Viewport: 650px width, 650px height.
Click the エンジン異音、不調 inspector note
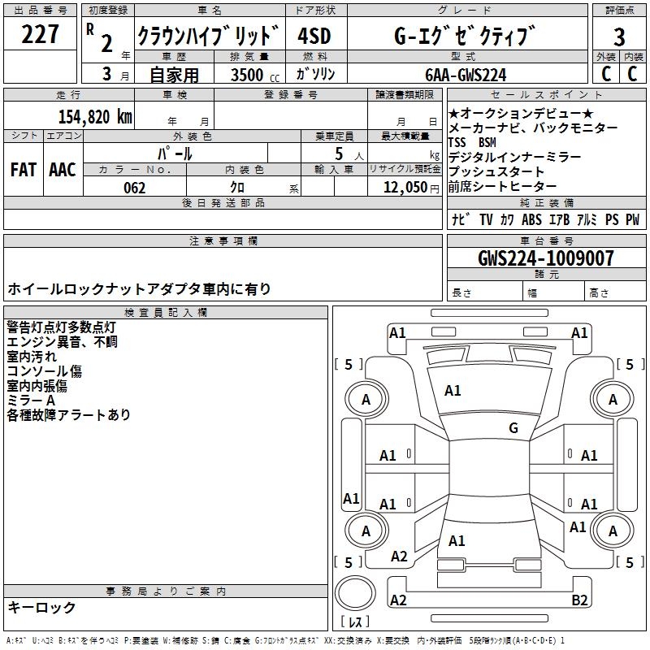point(63,341)
